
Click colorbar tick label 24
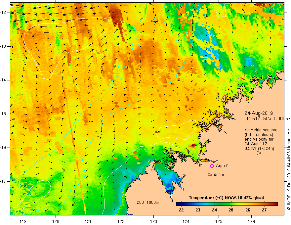(215, 210)
